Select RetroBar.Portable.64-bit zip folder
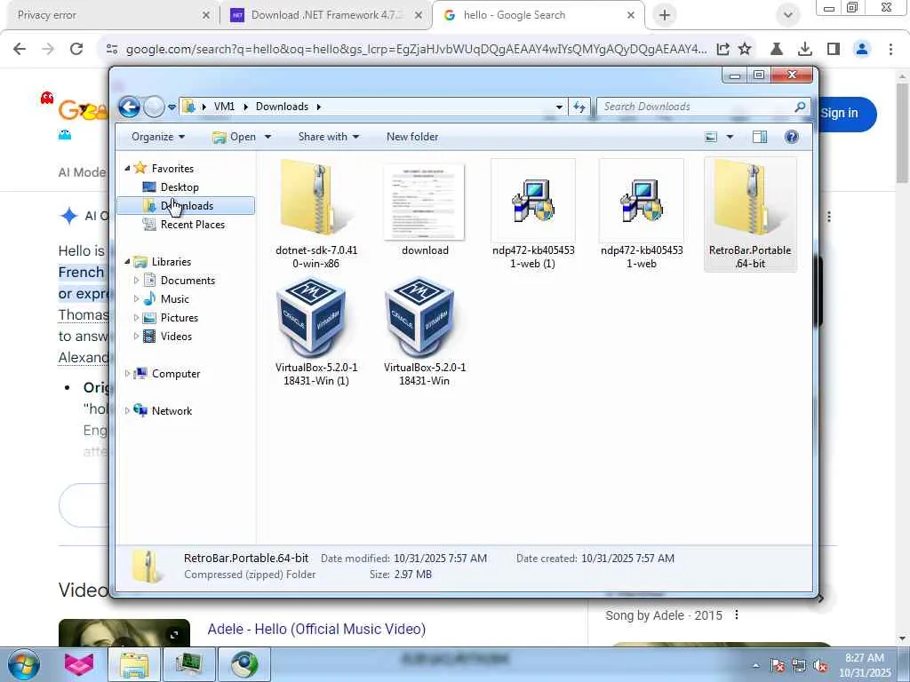910x682 pixels. point(750,213)
